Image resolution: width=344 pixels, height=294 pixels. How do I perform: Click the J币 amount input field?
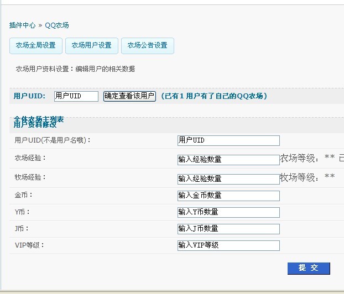point(228,229)
